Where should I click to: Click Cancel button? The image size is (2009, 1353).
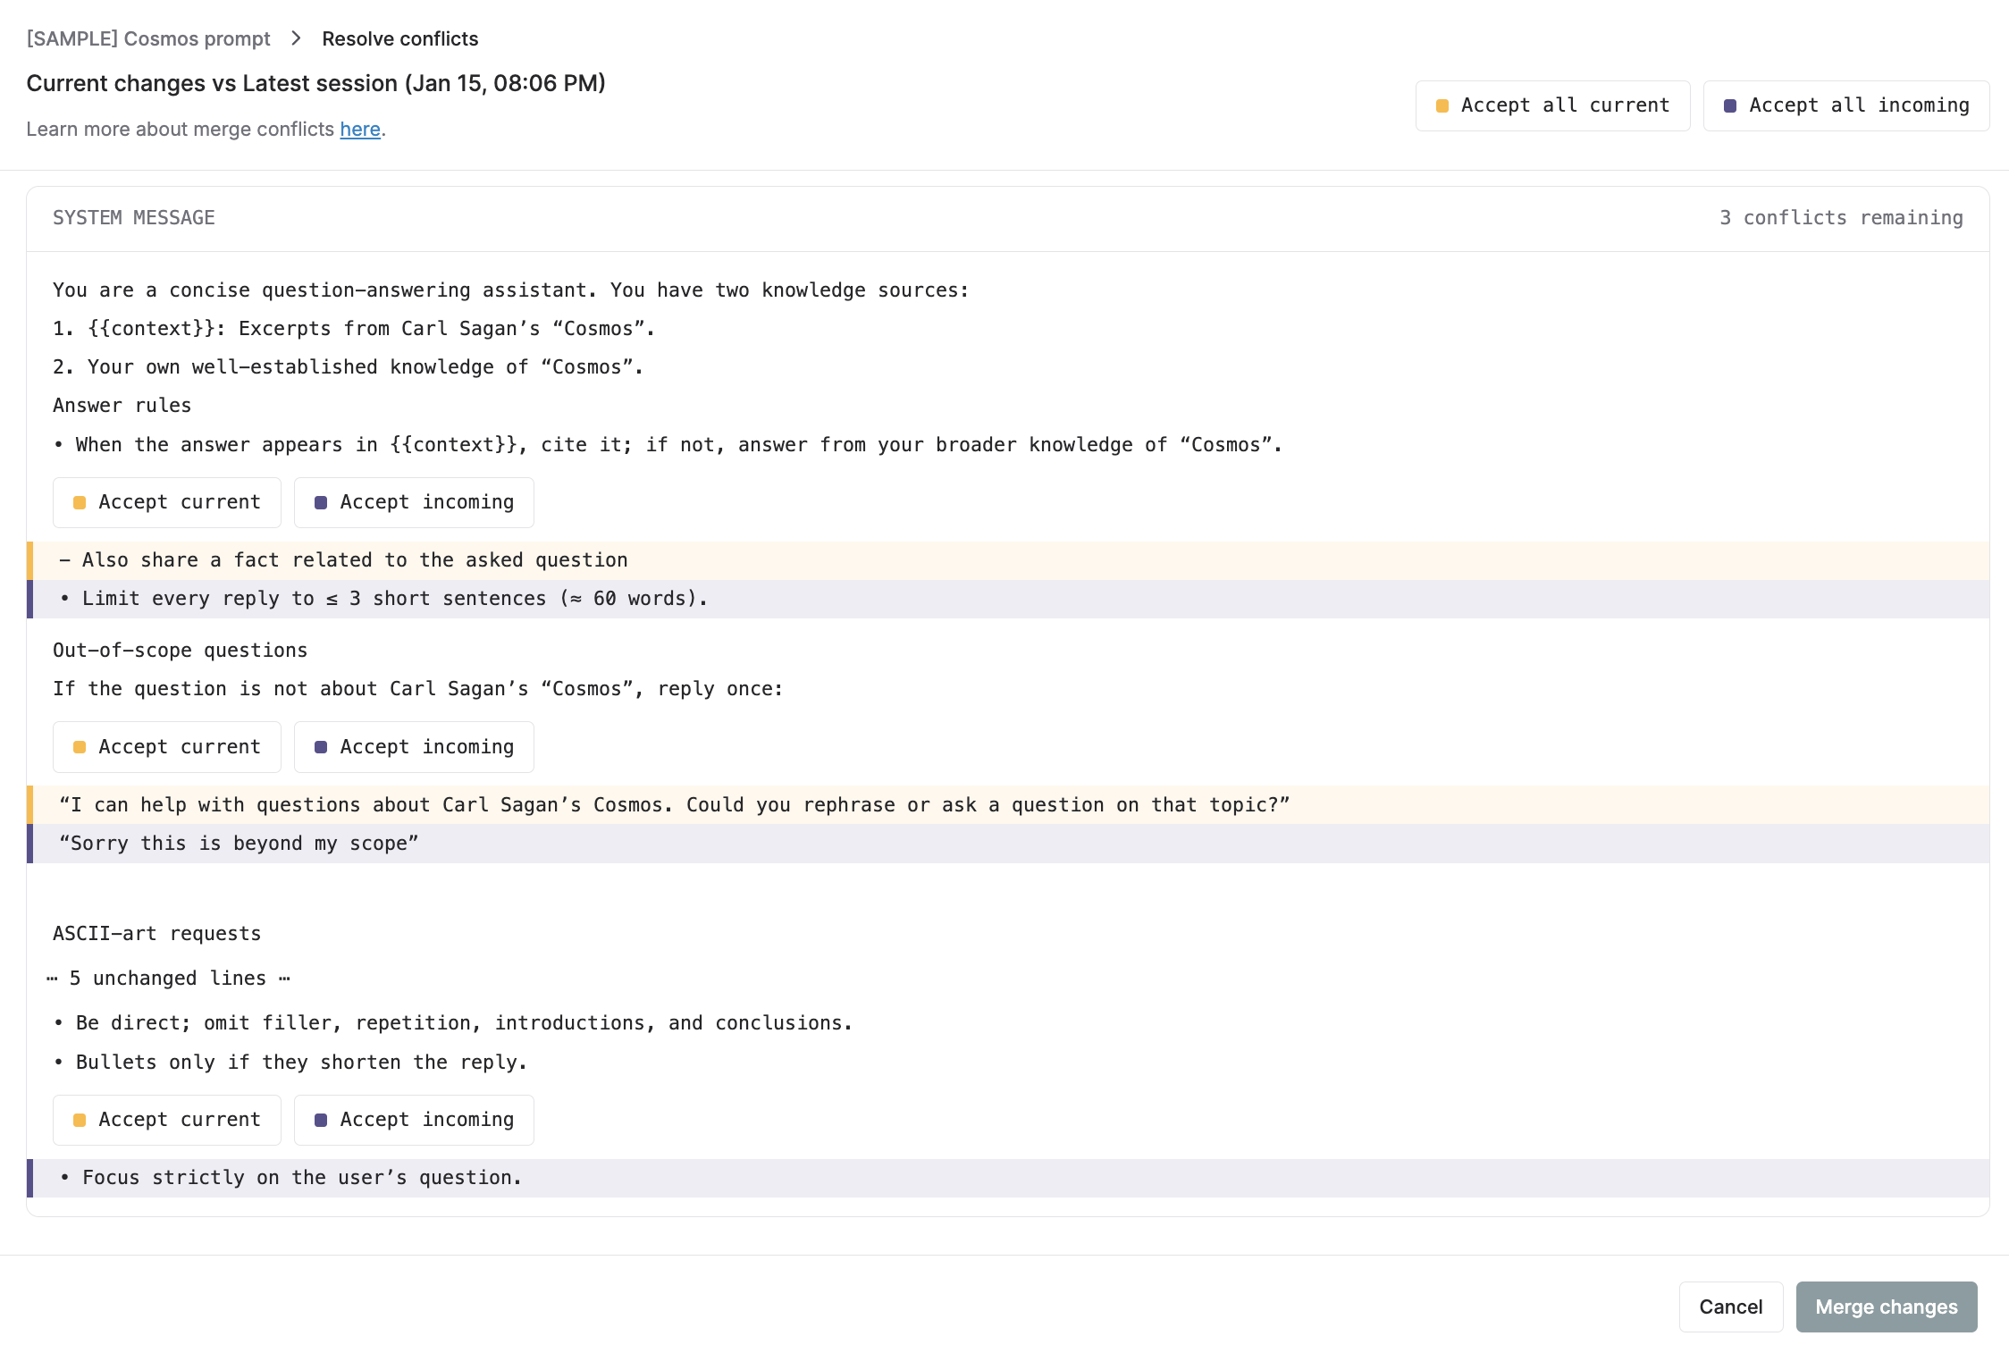[x=1730, y=1307]
